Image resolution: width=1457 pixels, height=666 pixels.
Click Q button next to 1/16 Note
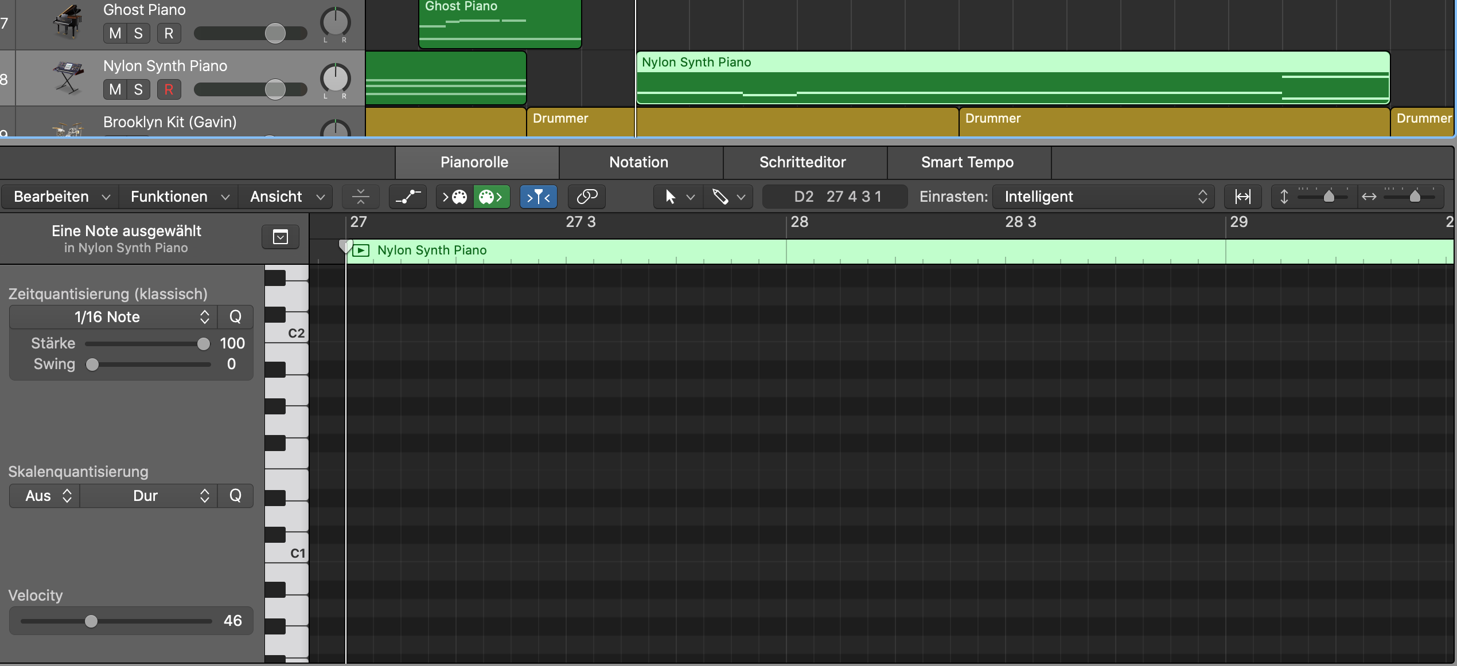click(235, 317)
